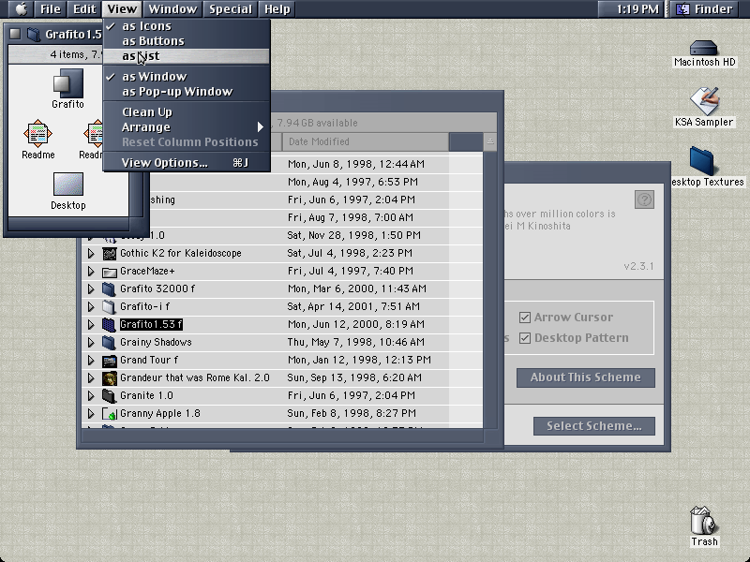
Task: Select the Grafito application icon
Action: point(67,83)
